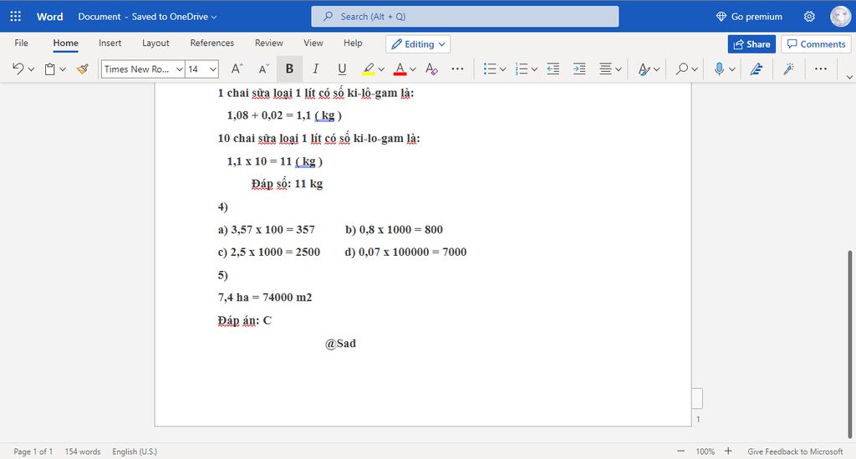Image resolution: width=856 pixels, height=459 pixels.
Task: Open the app launcher waffle icon
Action: [x=15, y=17]
